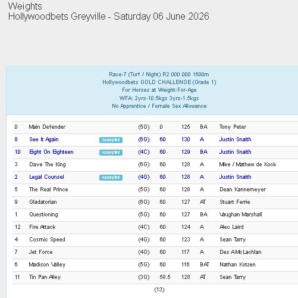Open the See It Again horse entry
298x298 pixels.
44,139
